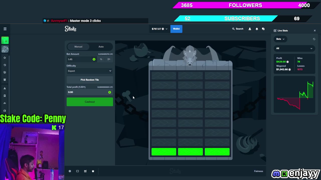Click the 0.01440575 LTC bet conversion text
The width and height of the screenshot is (321, 180).
106,54
